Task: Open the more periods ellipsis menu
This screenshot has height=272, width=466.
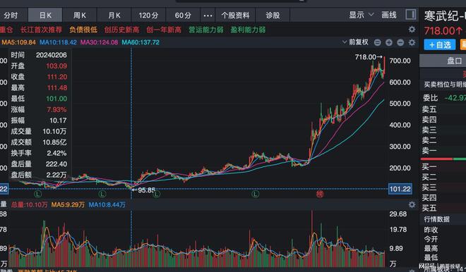Action: [208, 16]
